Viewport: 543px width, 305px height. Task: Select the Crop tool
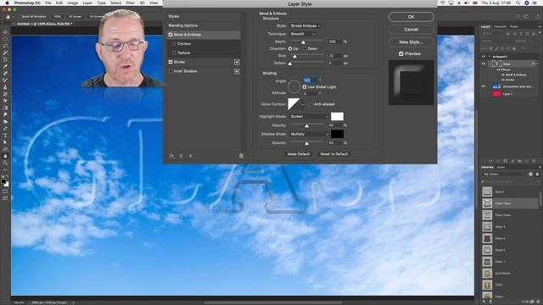5,59
